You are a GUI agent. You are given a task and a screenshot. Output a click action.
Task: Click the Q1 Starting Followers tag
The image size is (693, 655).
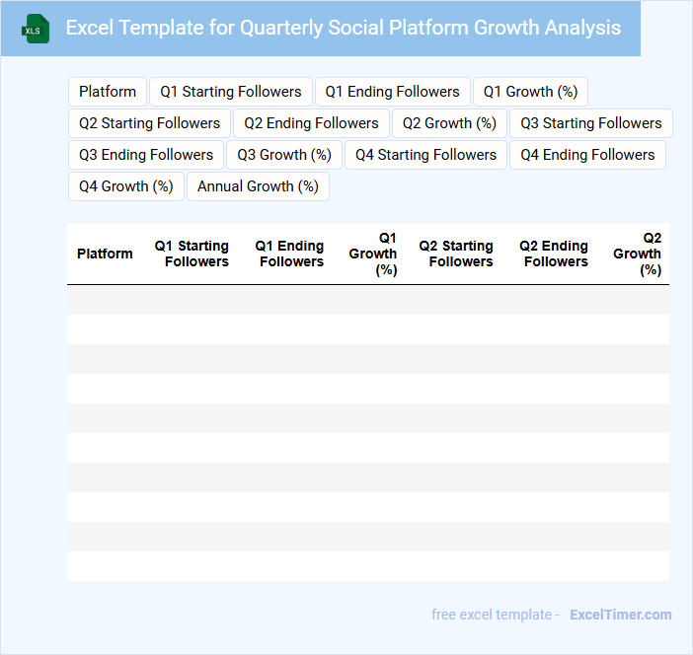231,92
